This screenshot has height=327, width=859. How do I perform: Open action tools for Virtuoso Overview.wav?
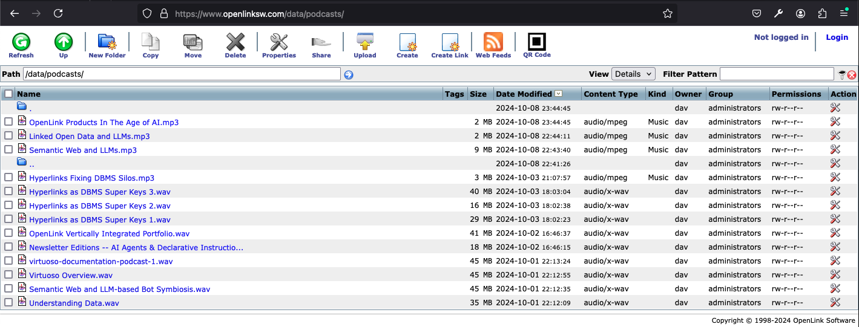(x=835, y=274)
